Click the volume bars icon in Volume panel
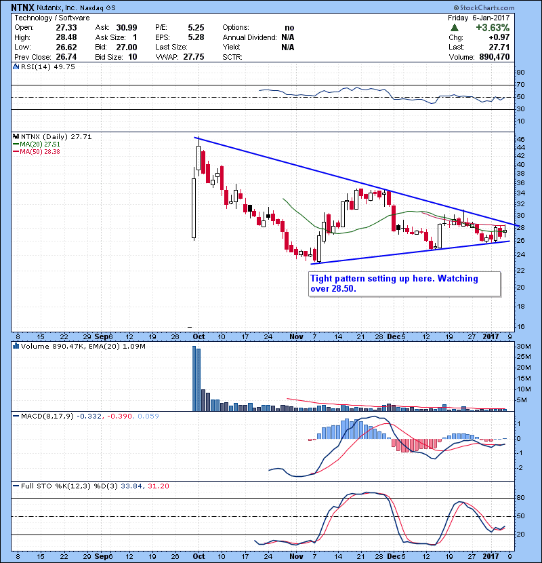Viewport: 542px width, 563px height. click(16, 346)
